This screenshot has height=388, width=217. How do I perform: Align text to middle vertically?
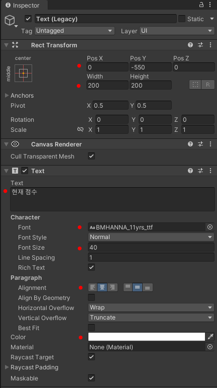click(x=137, y=287)
